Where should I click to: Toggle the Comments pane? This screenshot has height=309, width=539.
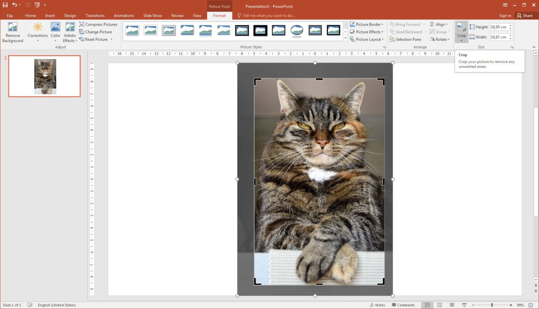(403, 305)
